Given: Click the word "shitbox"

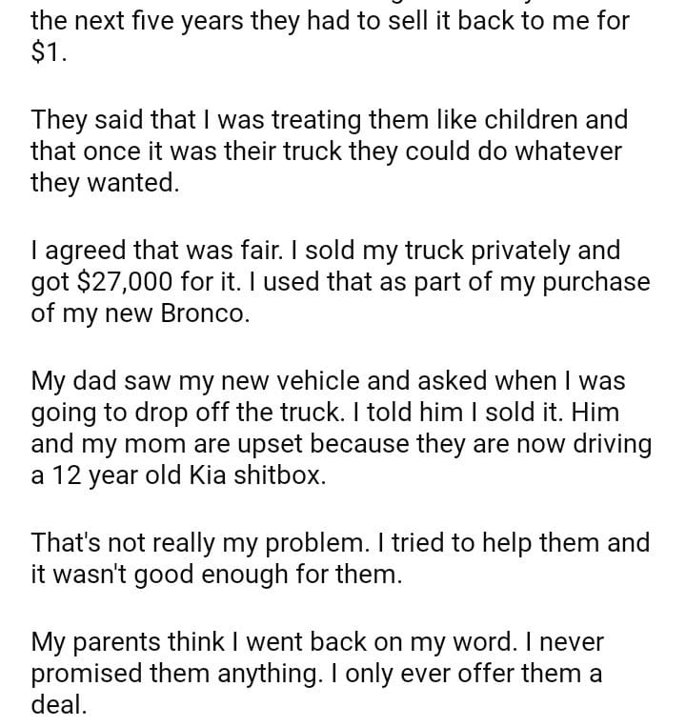Looking at the screenshot, I should (285, 475).
